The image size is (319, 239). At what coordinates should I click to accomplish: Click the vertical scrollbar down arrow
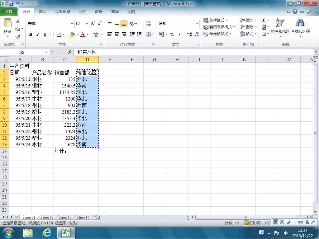tap(315, 212)
